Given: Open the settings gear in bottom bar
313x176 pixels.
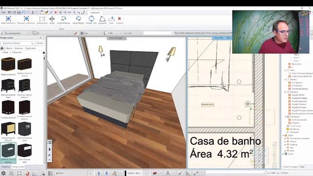Looking at the screenshot, I should pos(3,173).
